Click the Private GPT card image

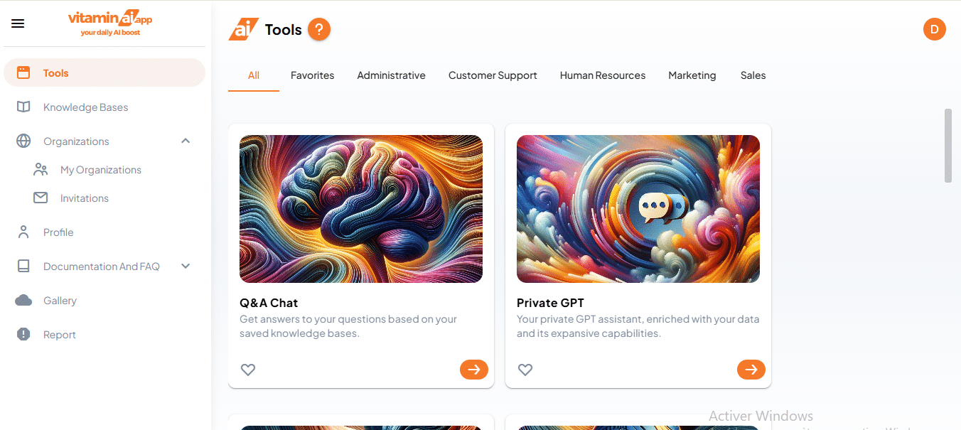638,209
